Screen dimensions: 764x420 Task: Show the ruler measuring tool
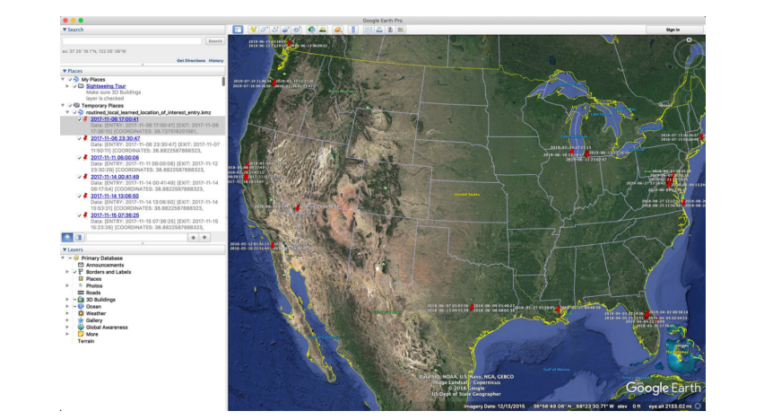pyautogui.click(x=353, y=30)
